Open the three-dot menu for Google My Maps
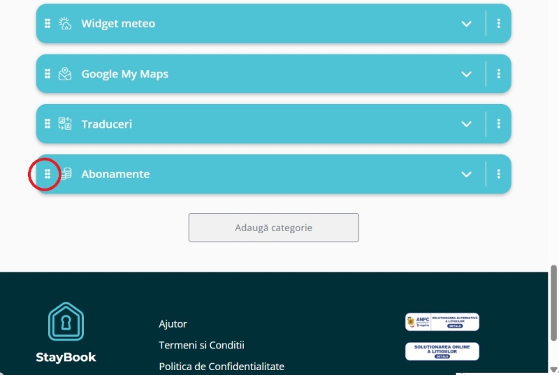The image size is (559, 375). [498, 74]
